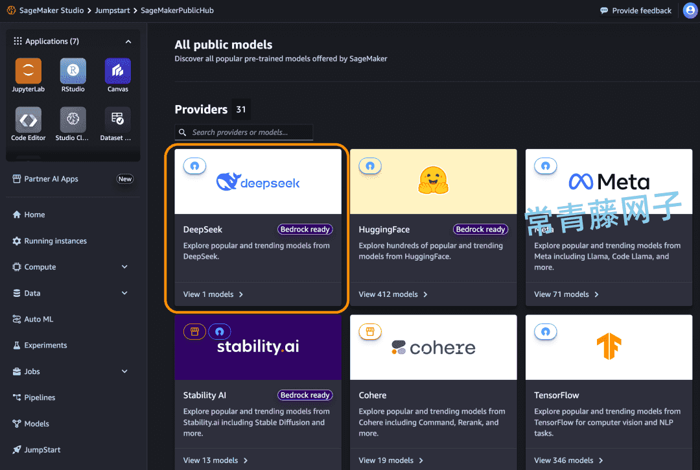This screenshot has width=700, height=470.
Task: Click the Running instances gear icon
Action: point(16,241)
